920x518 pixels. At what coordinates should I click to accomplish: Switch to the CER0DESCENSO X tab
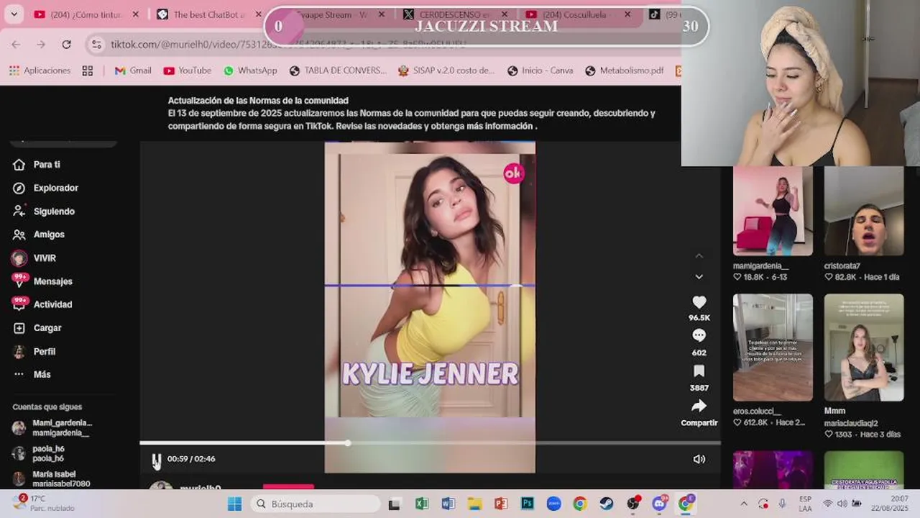454,14
